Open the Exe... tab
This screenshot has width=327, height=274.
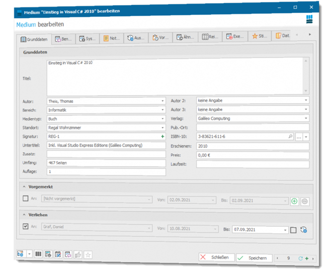[x=235, y=37]
